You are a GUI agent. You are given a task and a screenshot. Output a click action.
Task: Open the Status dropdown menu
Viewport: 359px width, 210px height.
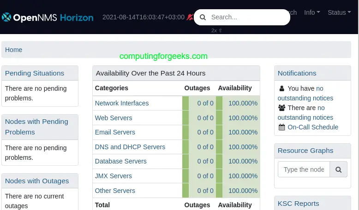click(339, 12)
